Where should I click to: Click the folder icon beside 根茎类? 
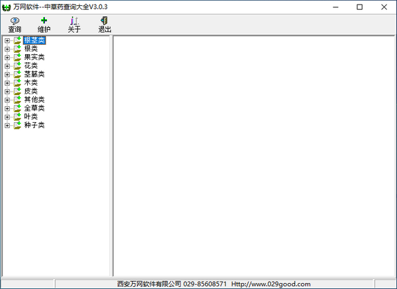click(17, 40)
